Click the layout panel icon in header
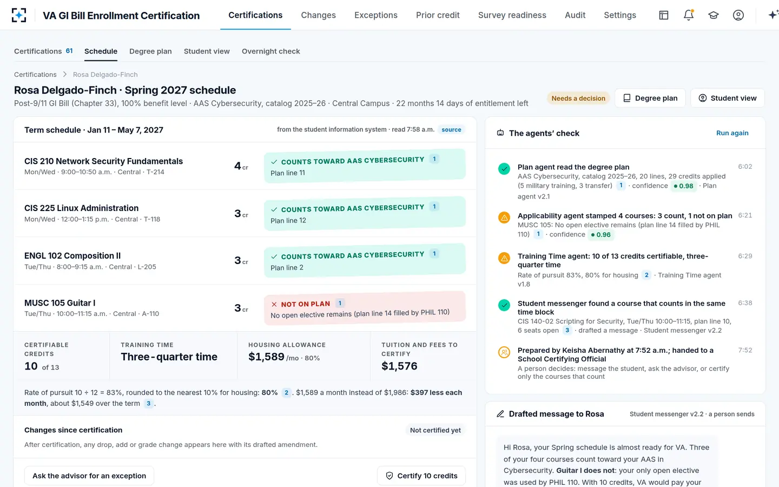The width and height of the screenshot is (779, 487). pos(664,15)
